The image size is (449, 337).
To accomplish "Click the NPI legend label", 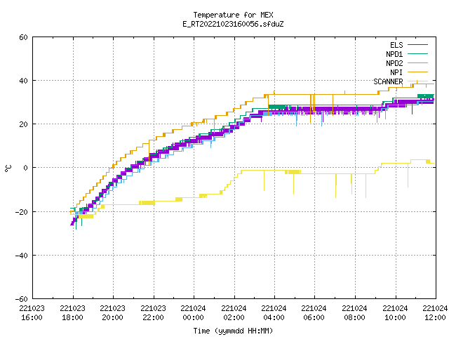I will [x=396, y=72].
